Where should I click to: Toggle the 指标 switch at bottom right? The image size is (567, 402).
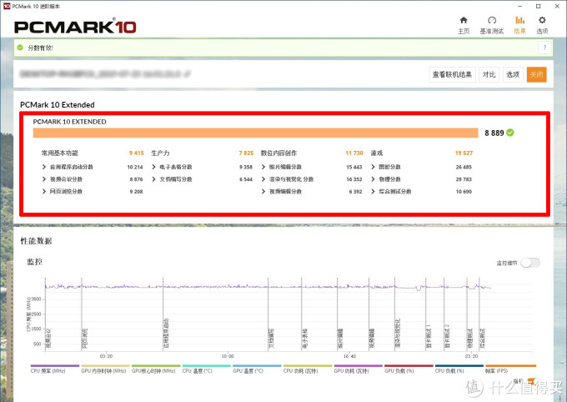coord(532,381)
